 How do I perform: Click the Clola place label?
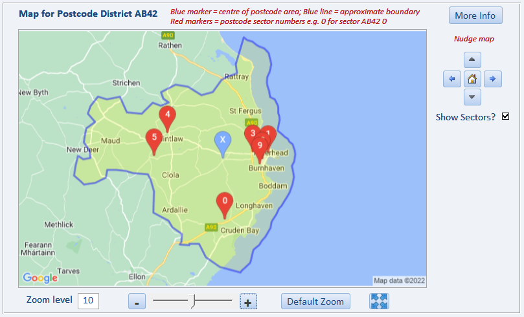pos(170,175)
